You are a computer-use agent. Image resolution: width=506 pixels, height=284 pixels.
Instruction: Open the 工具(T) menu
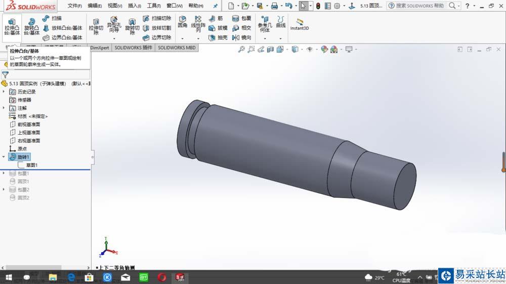[154, 6]
